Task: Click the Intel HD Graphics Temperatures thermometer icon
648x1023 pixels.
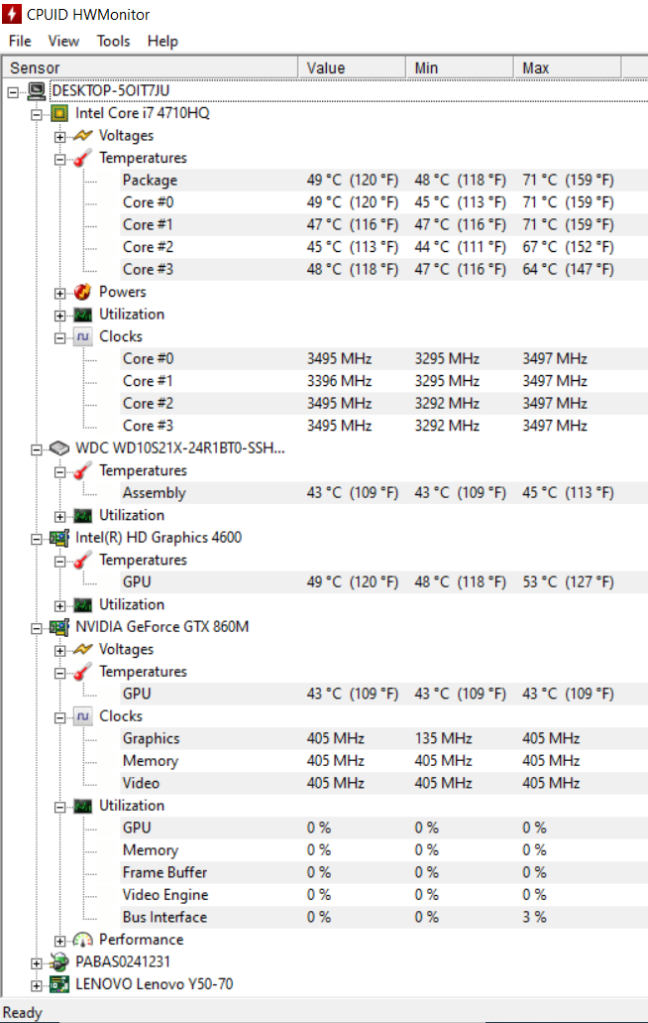Action: pyautogui.click(x=82, y=560)
